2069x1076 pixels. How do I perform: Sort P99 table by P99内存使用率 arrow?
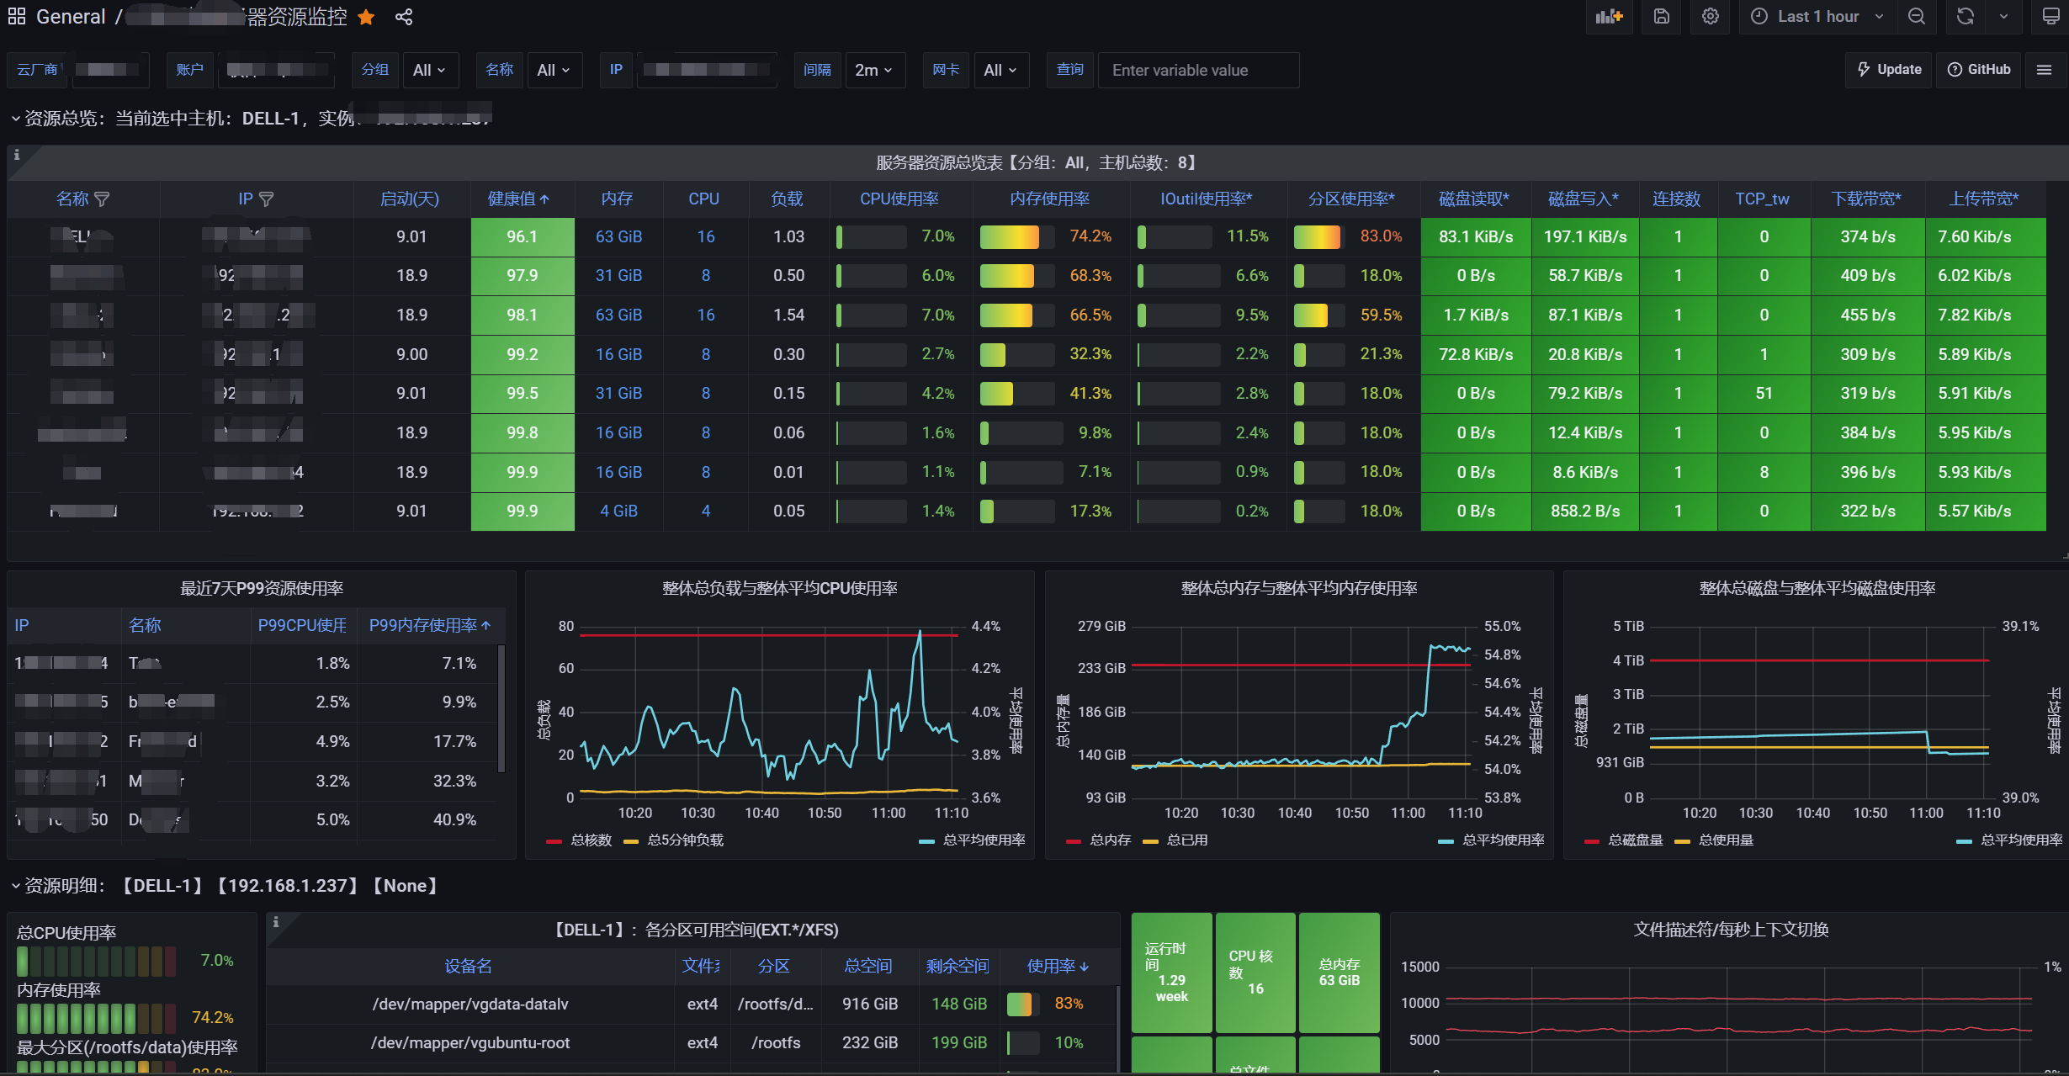tap(485, 626)
